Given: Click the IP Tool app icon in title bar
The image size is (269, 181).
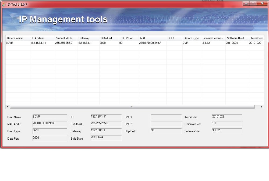Looking at the screenshot, I should click(x=4, y=5).
